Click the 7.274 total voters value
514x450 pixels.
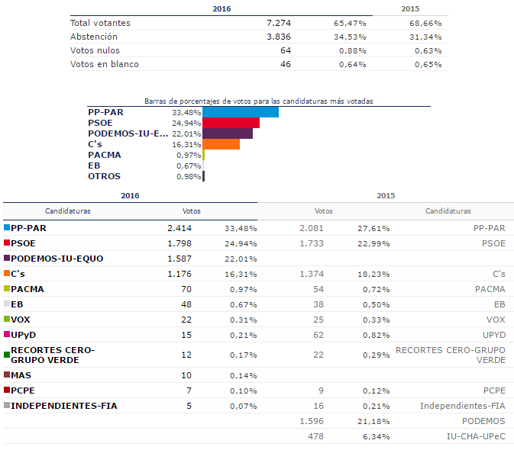click(279, 23)
